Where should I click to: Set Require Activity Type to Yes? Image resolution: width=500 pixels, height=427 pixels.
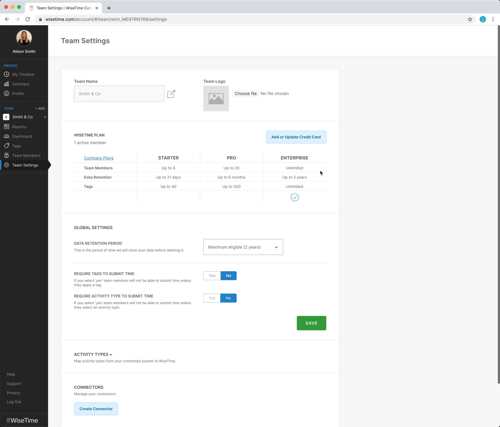coord(212,298)
